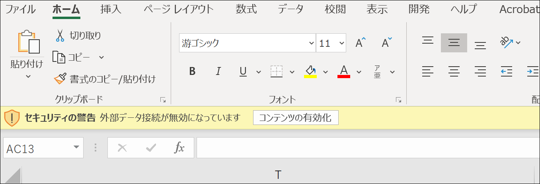Select column T header

(x=278, y=175)
